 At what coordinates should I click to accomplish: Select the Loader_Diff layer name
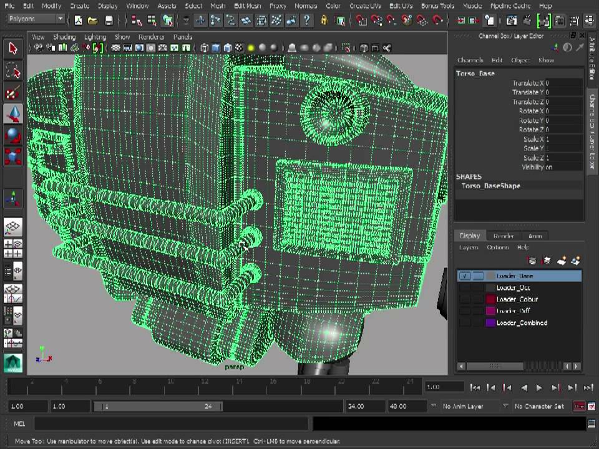513,311
